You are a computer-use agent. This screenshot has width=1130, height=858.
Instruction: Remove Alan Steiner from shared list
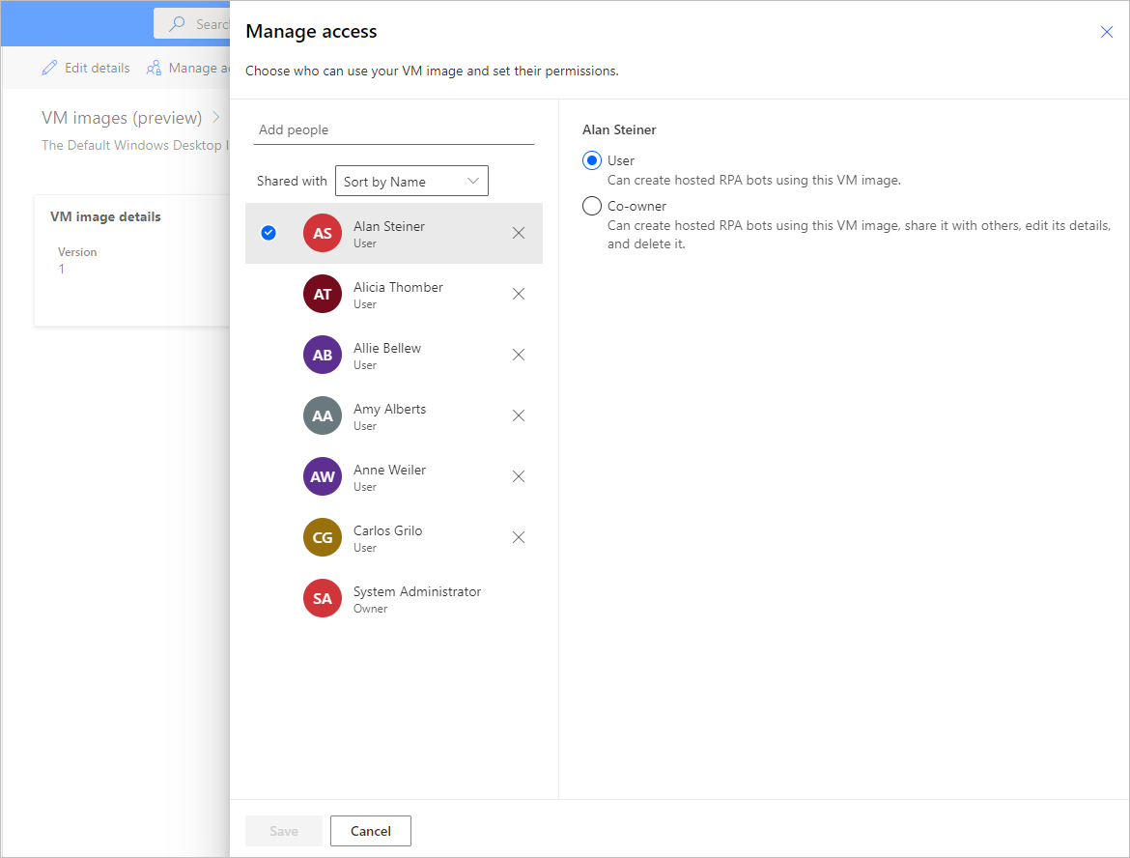519,233
